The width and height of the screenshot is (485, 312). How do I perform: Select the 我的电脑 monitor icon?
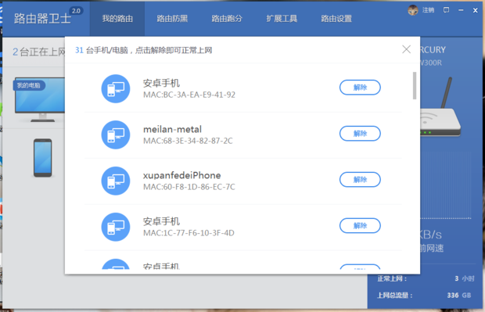(x=40, y=99)
